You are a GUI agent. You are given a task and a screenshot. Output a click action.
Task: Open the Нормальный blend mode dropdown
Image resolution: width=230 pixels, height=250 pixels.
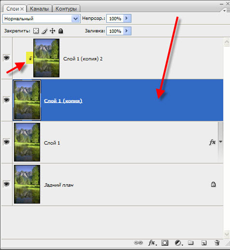42,19
